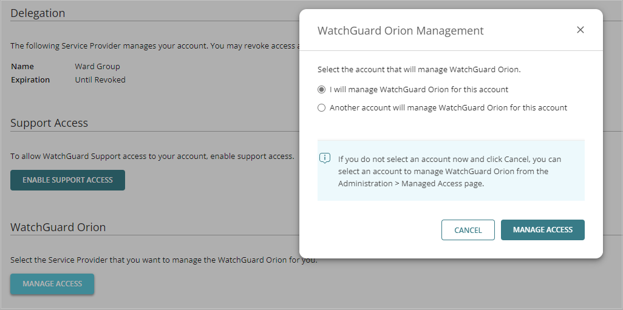623x310 pixels.
Task: Confirm with the dialog's dark Manage Access button
Action: point(542,230)
